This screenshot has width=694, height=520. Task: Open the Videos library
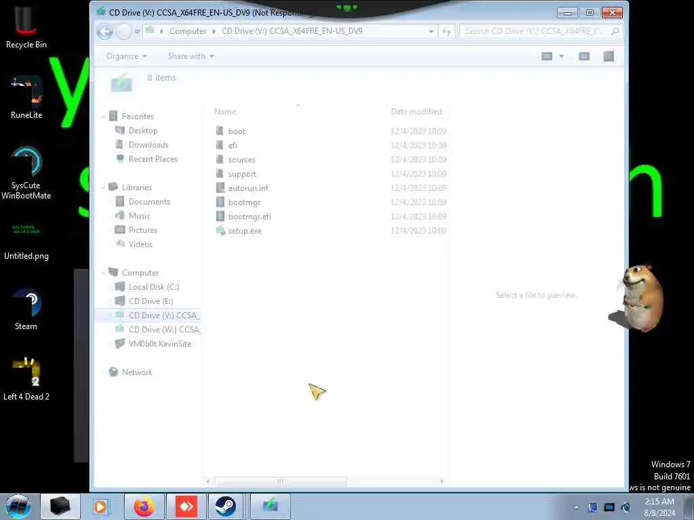tap(140, 244)
